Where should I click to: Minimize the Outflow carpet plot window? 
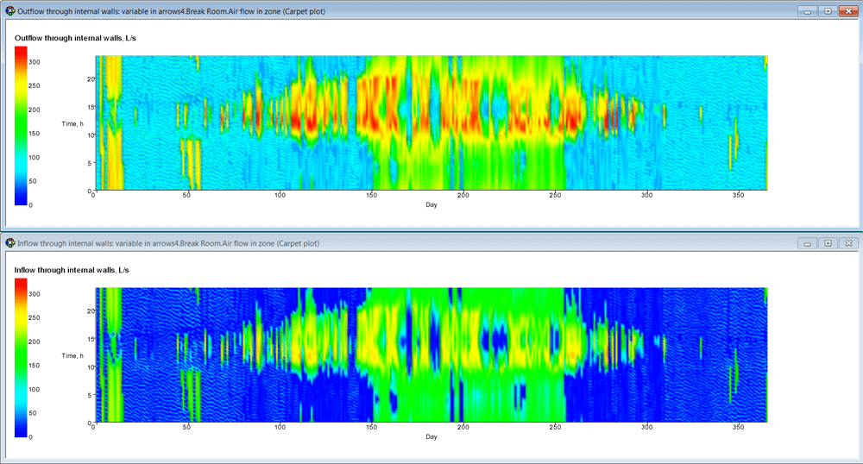[x=809, y=11]
